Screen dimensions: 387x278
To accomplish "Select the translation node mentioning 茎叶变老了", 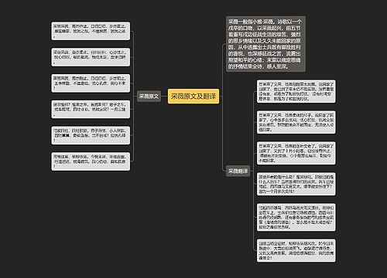I will (x=296, y=153).
